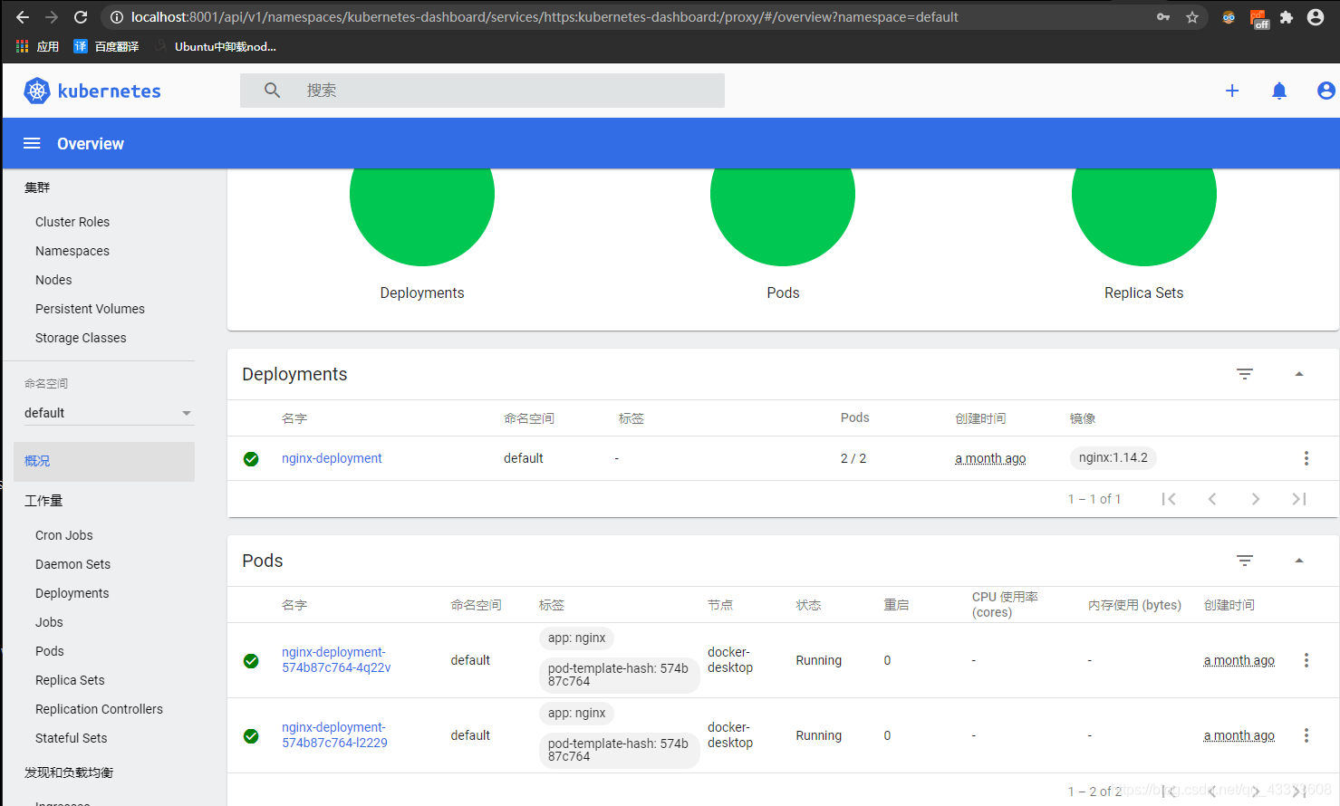Click the search magnifier icon
This screenshot has height=806, width=1340.
[272, 91]
